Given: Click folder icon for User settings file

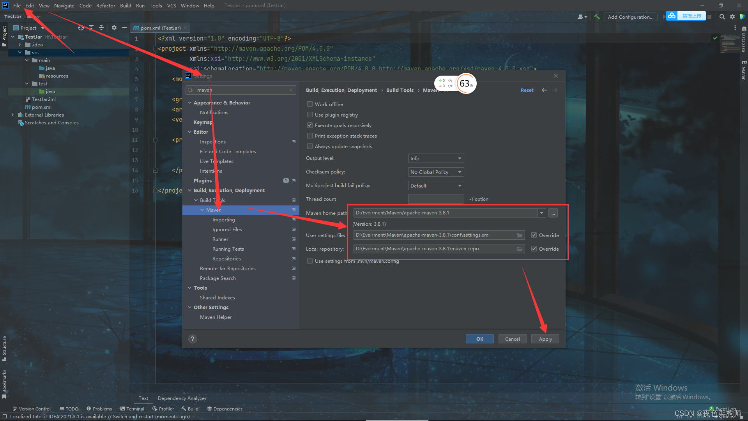Looking at the screenshot, I should click(x=519, y=235).
